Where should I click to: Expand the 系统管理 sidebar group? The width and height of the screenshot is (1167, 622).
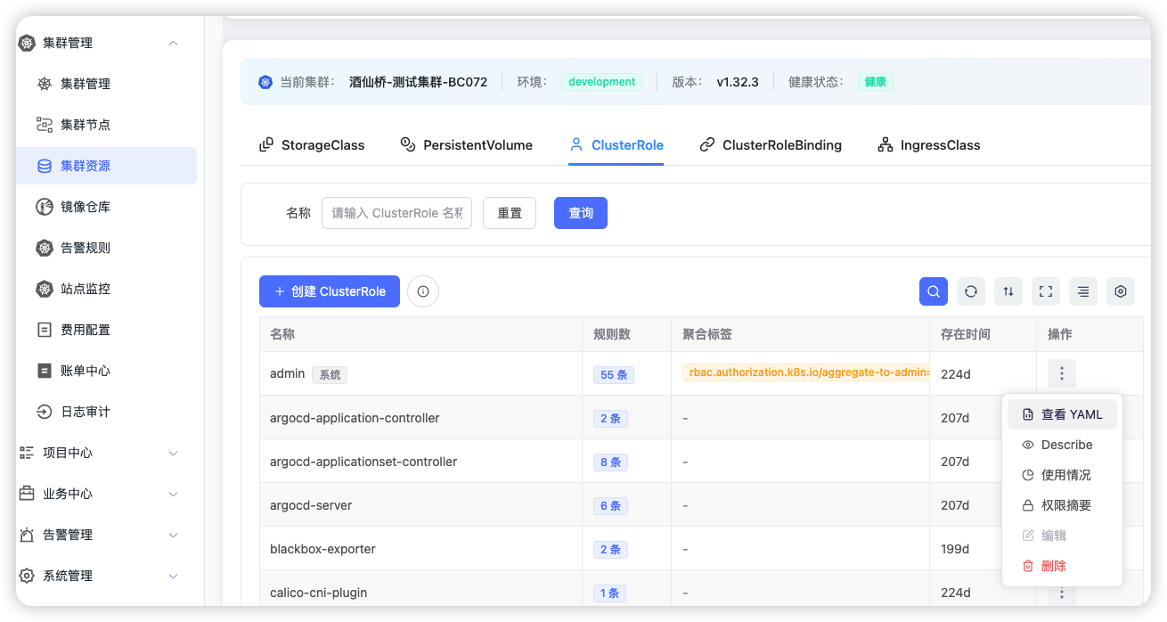[x=174, y=576]
